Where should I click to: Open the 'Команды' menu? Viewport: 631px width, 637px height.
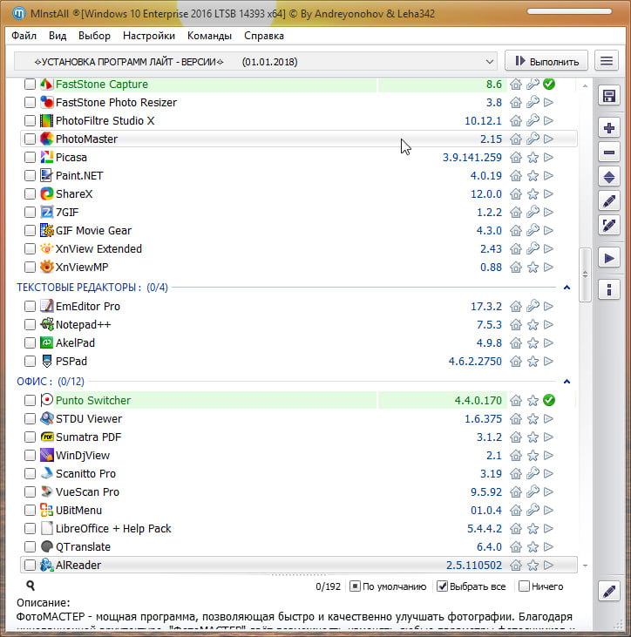click(x=209, y=36)
